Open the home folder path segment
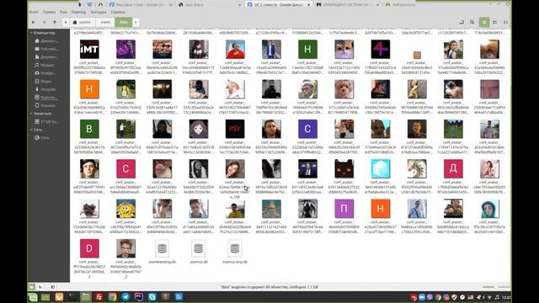This screenshot has width=539, height=303. pyautogui.click(x=83, y=23)
